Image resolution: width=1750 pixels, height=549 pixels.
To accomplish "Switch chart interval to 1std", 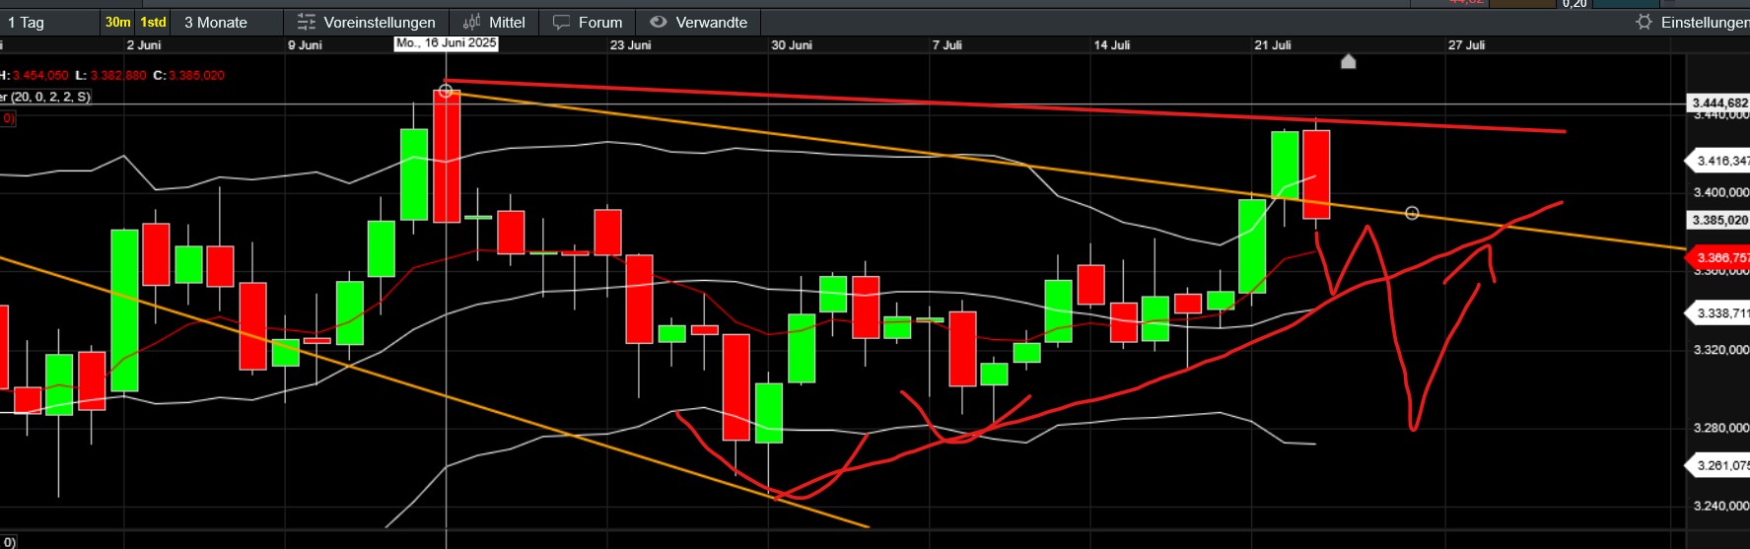I will (153, 22).
